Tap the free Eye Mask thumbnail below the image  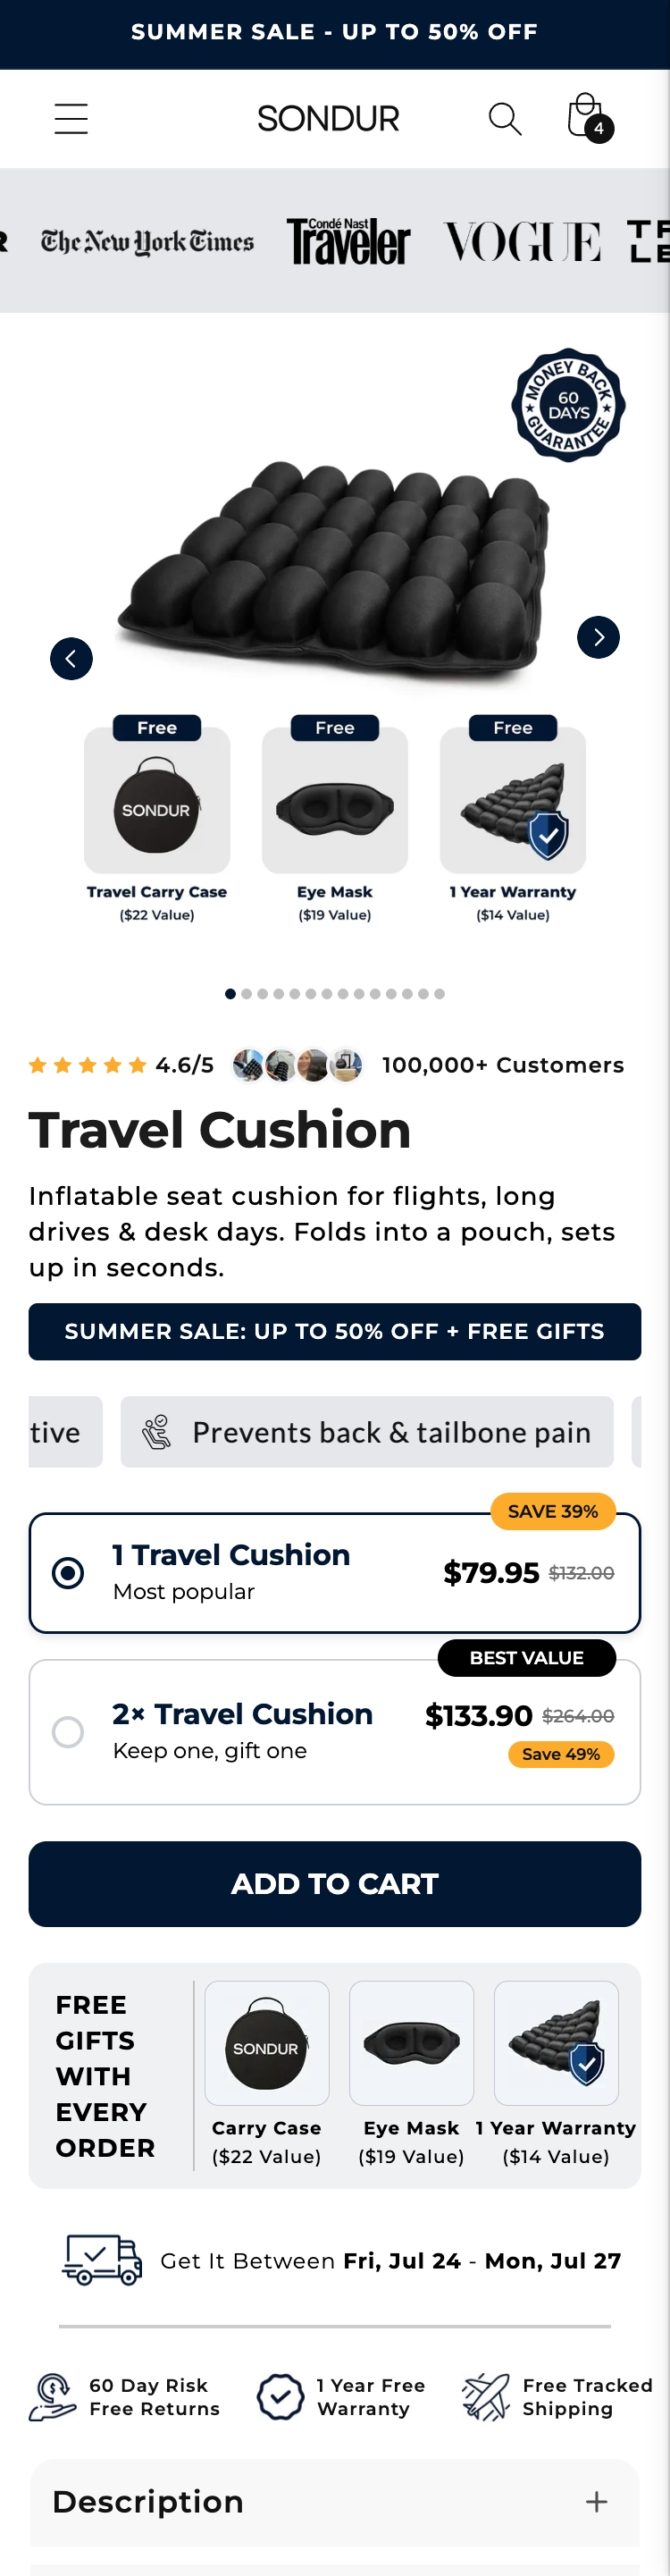[335, 800]
